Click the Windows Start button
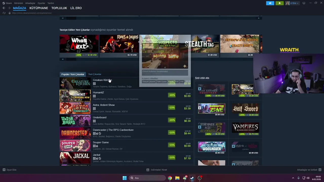The image size is (324, 182). pyautogui.click(x=125, y=178)
